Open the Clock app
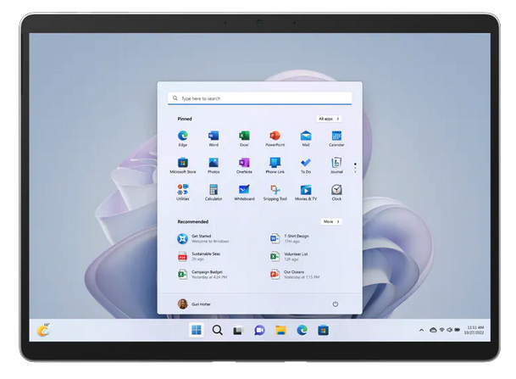The image size is (516, 379). click(x=336, y=192)
